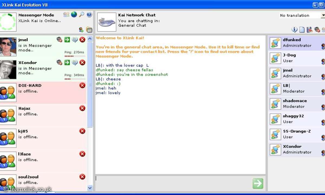Click the green arrow icon for jmel
325x195 pixels.
point(67,40)
